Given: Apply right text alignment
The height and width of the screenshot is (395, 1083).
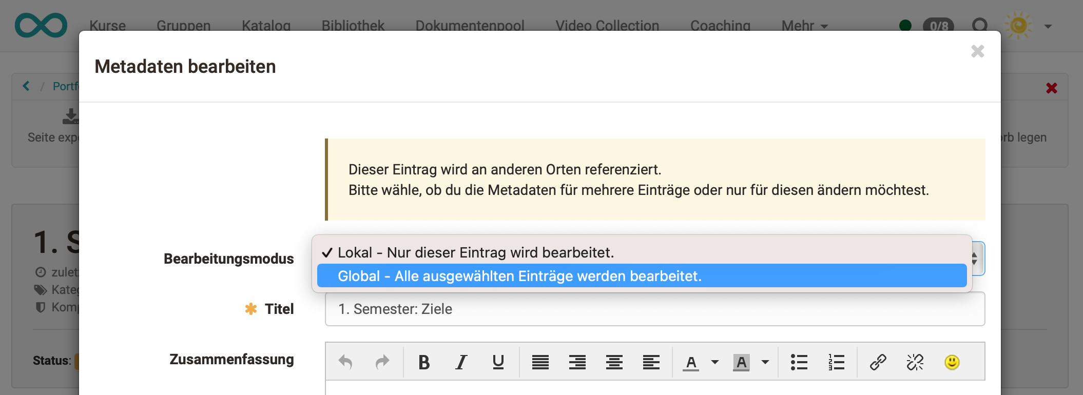Looking at the screenshot, I should pos(577,362).
